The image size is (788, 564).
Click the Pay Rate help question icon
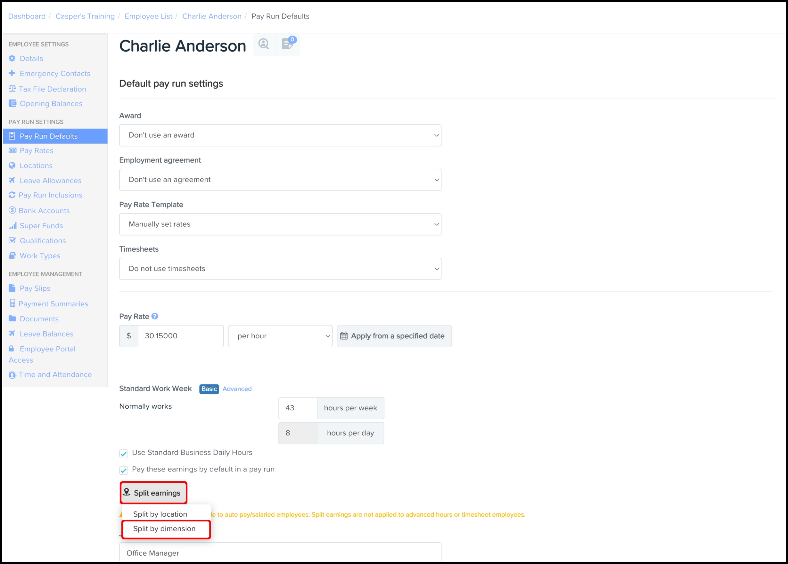point(155,316)
